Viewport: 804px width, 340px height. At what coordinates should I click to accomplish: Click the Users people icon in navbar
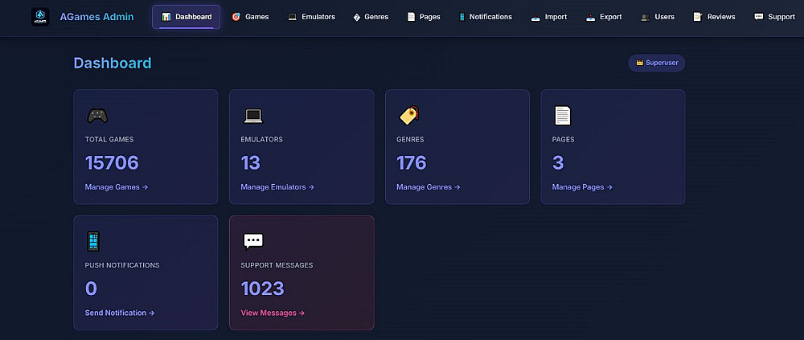pos(645,17)
